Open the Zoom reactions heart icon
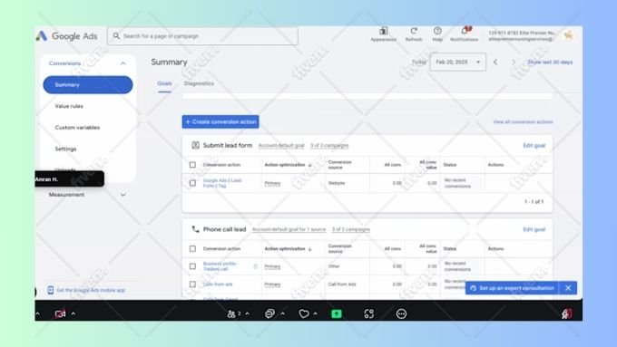The height and width of the screenshot is (347, 617). (x=304, y=313)
